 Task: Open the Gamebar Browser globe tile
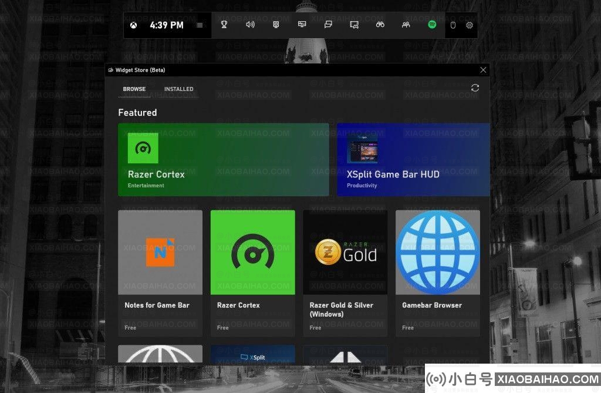[438, 252]
